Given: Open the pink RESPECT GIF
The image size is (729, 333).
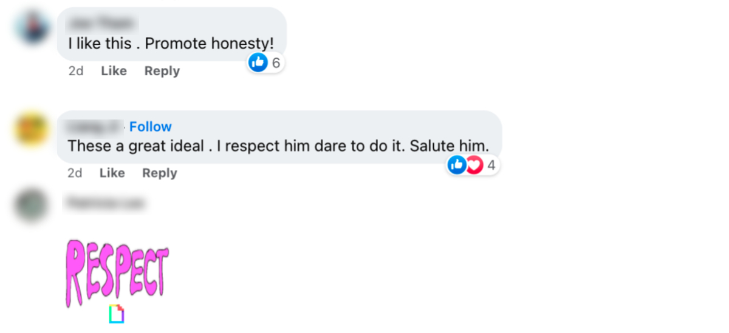Looking at the screenshot, I should tap(117, 272).
